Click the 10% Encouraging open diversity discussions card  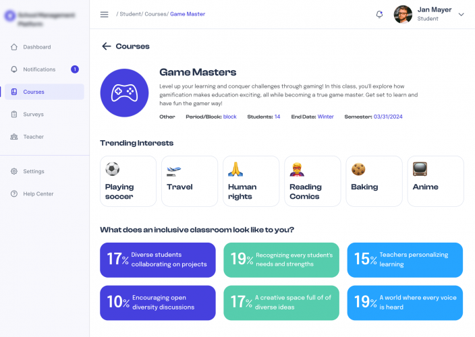(158, 303)
